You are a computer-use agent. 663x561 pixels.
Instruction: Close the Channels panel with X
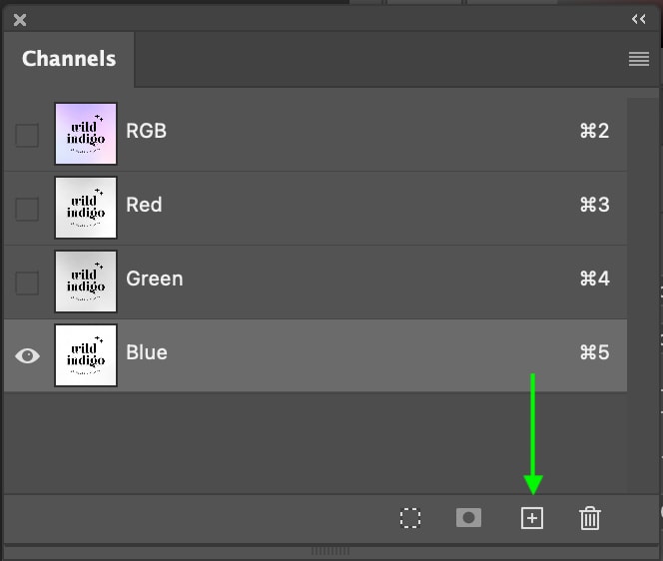[19, 19]
